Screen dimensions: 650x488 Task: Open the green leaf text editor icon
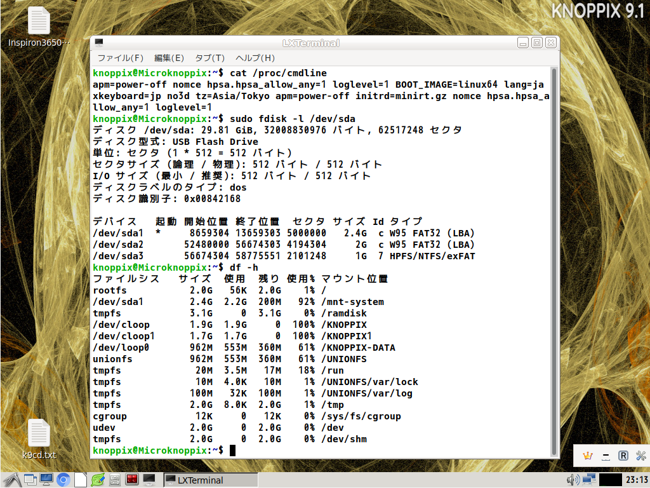[x=98, y=480]
